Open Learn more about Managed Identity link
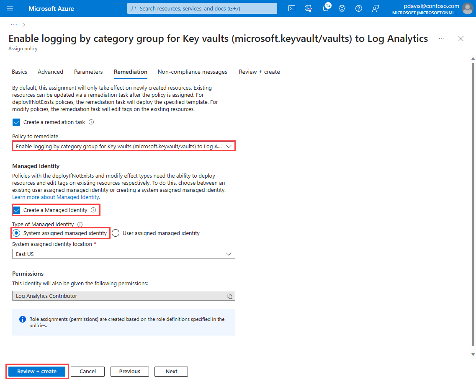Image resolution: width=476 pixels, height=385 pixels. tap(56, 197)
